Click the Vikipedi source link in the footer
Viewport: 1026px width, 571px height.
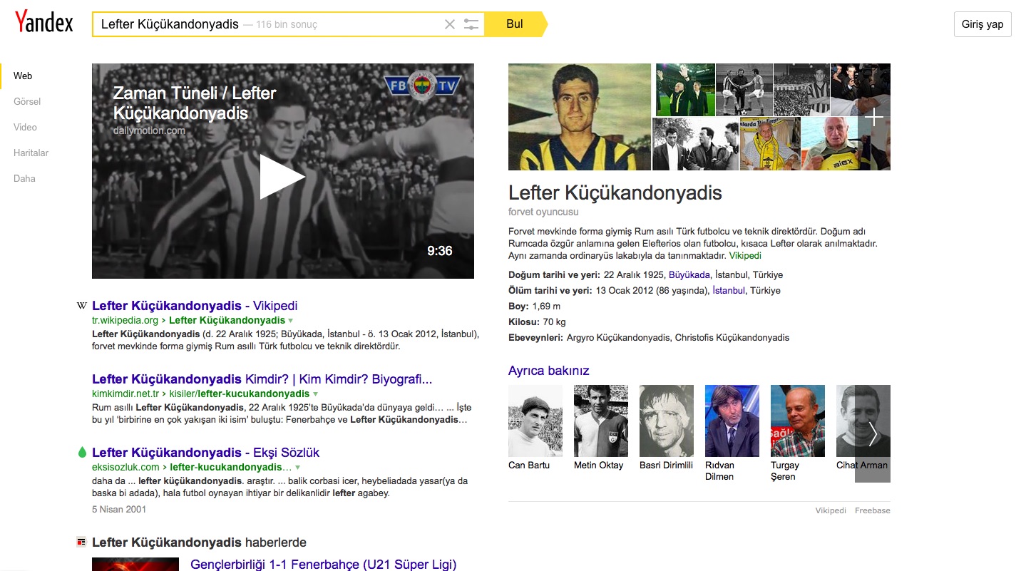(831, 510)
